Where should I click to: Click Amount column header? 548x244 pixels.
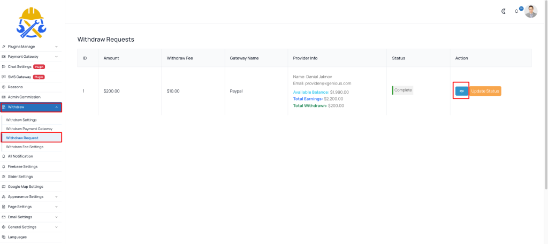pos(111,58)
